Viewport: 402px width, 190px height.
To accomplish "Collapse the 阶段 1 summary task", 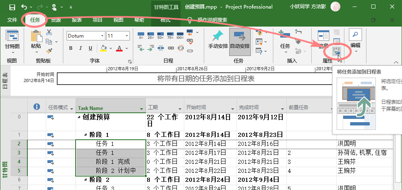I will (x=86, y=134).
